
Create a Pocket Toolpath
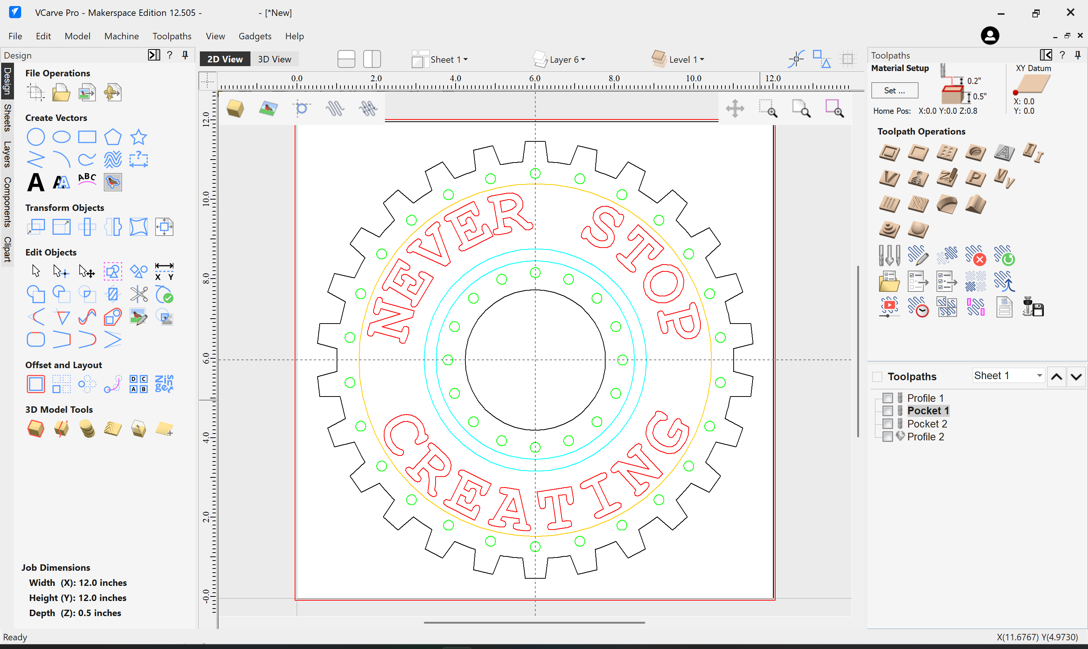coord(918,153)
